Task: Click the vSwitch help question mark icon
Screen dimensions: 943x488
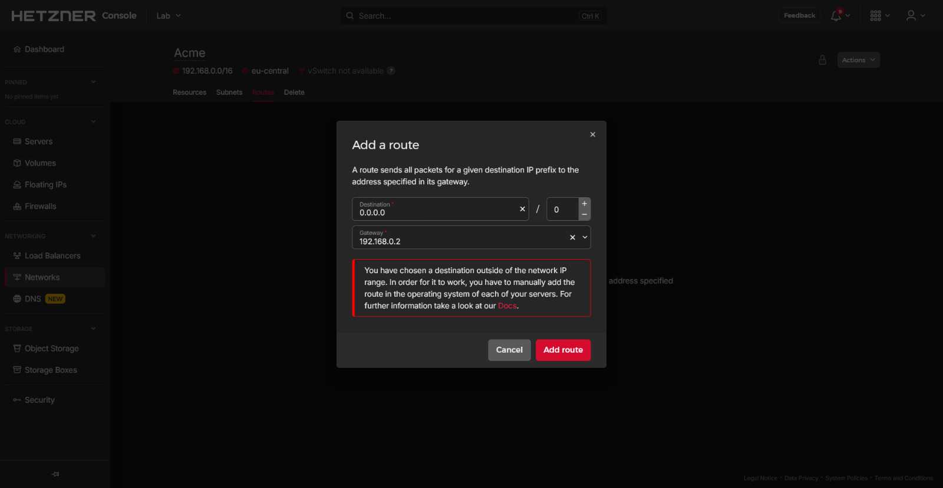Action: (391, 71)
